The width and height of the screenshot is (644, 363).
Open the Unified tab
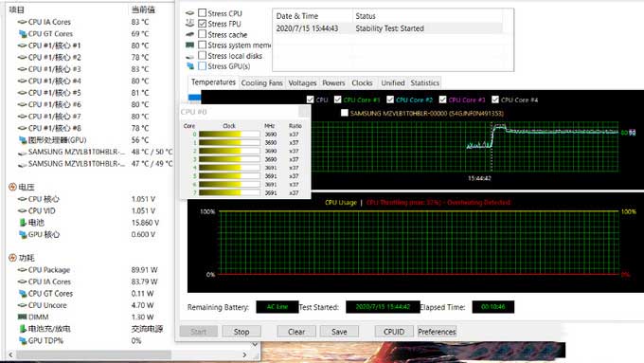(393, 83)
